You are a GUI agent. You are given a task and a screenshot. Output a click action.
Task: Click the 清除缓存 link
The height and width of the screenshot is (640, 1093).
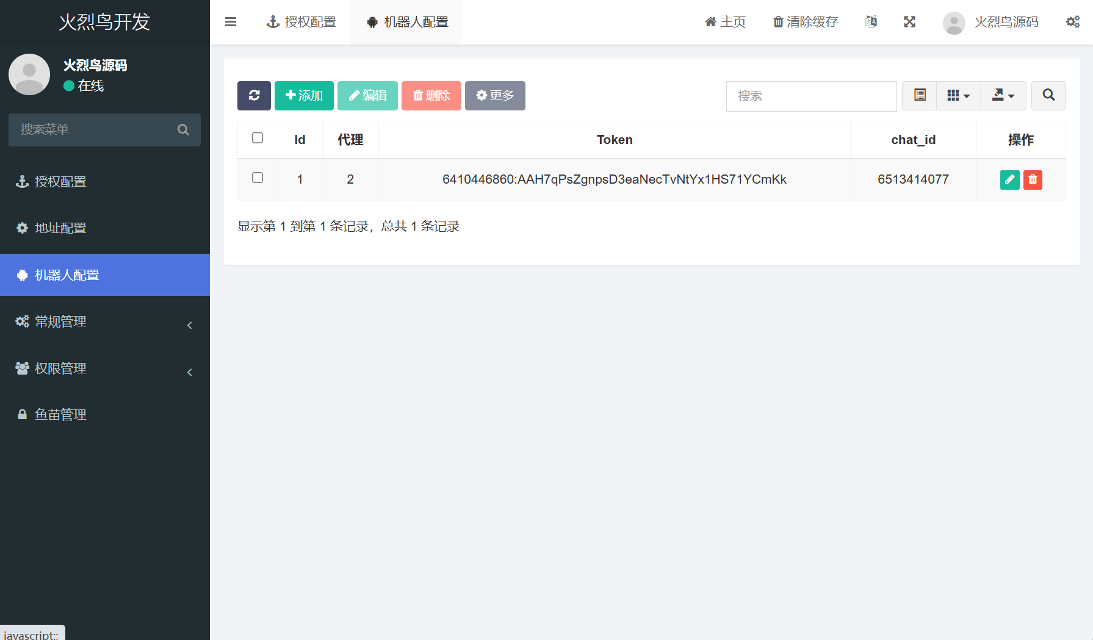[x=806, y=22]
